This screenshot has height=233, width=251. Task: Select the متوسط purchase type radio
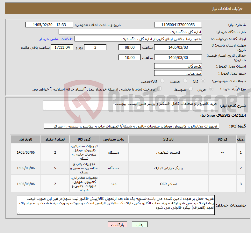[191, 89]
